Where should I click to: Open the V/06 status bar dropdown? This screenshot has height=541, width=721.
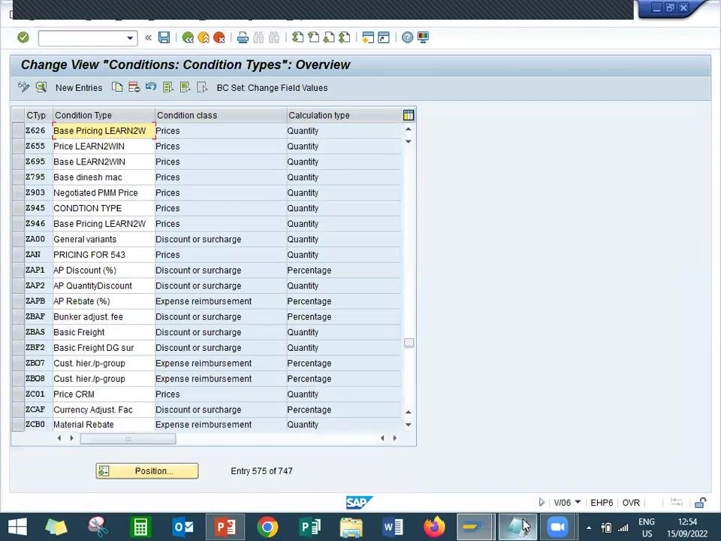[578, 502]
